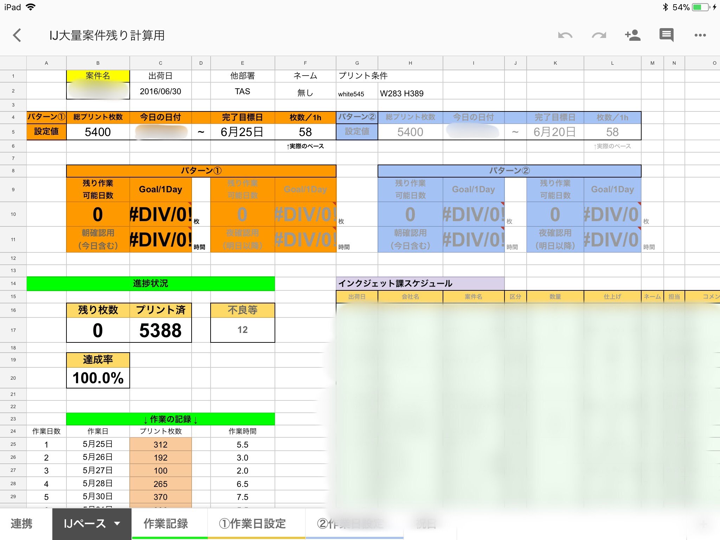
Task: Open the three-dot more menu
Action: tap(700, 35)
